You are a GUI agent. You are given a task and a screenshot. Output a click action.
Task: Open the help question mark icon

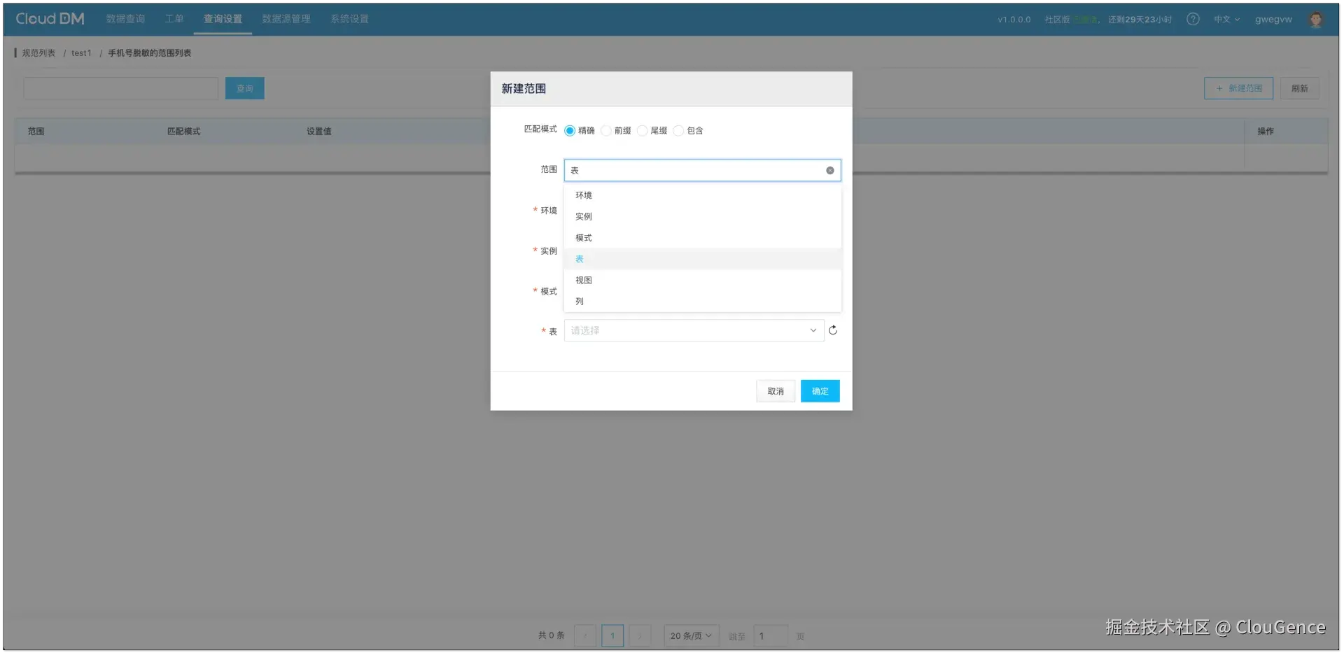point(1193,19)
